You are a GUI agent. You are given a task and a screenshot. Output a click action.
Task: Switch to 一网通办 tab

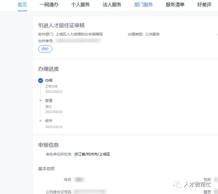(x=49, y=5)
